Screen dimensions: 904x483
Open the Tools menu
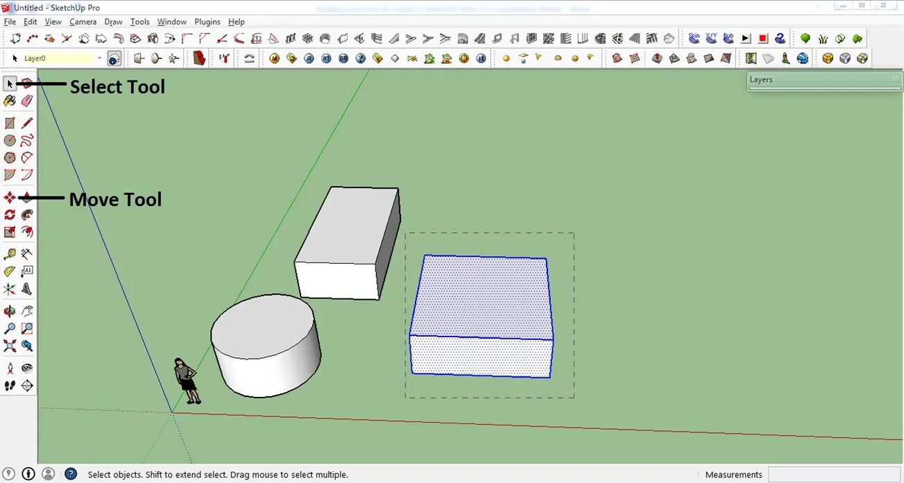pos(139,22)
